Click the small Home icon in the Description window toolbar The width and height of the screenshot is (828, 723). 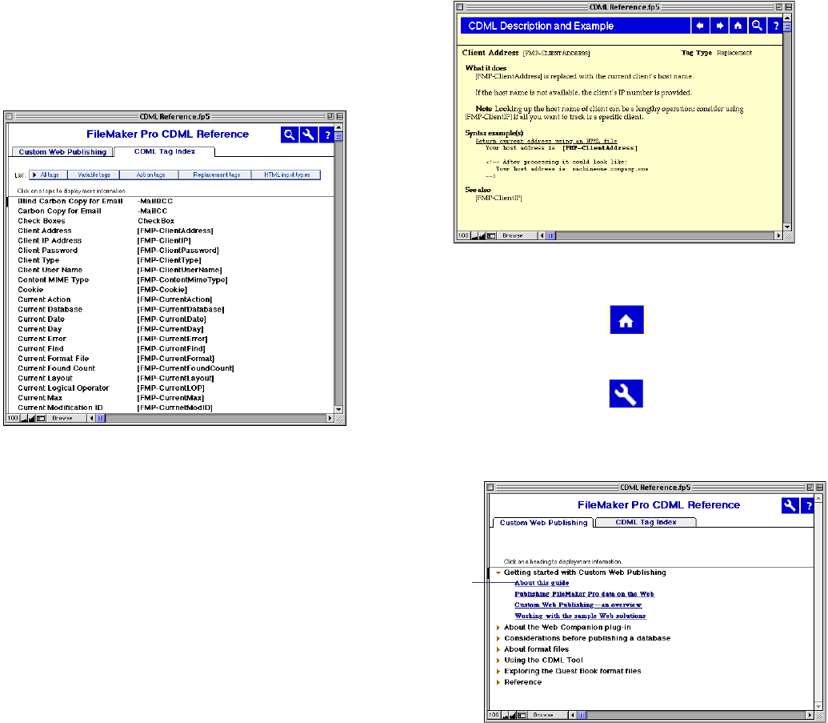[738, 26]
